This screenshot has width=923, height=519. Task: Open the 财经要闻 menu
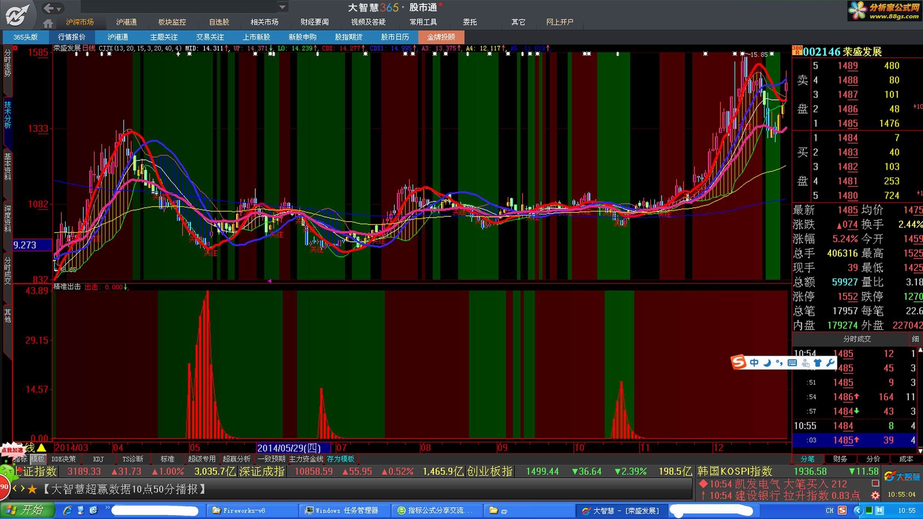[315, 22]
